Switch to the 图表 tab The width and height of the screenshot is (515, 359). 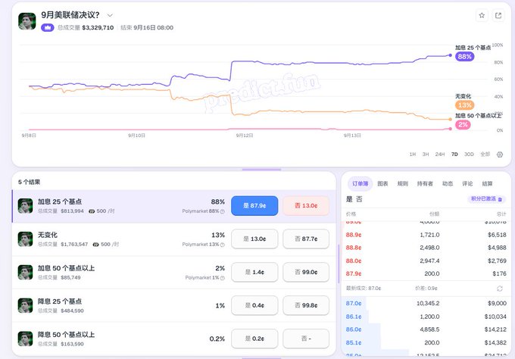[382, 183]
